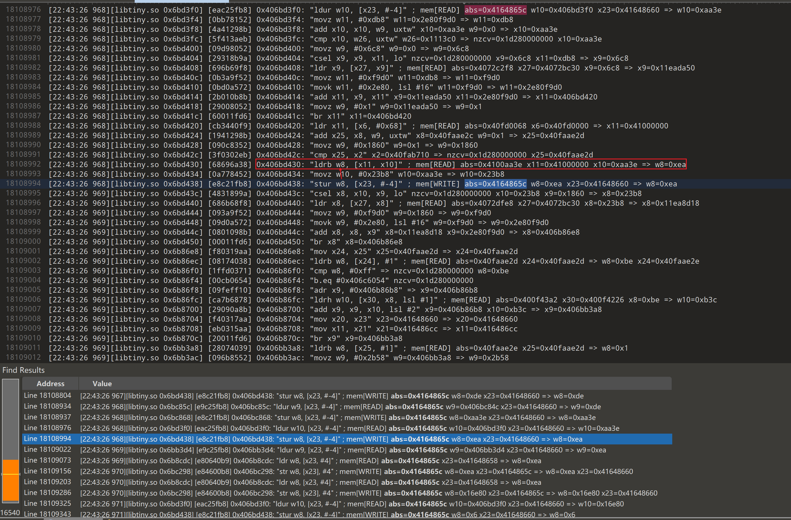Click "csel x9, x9, x11, lo" instruction

click(x=358, y=59)
